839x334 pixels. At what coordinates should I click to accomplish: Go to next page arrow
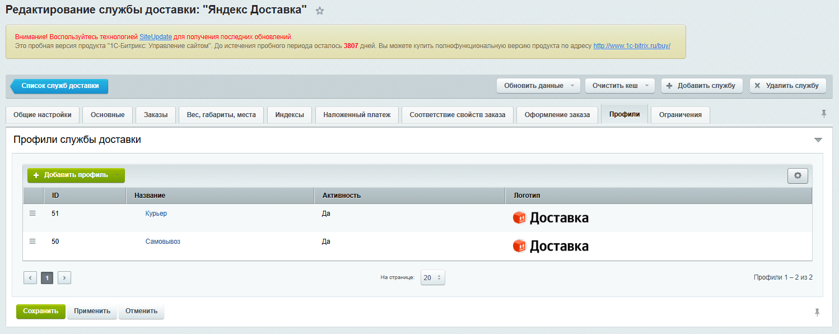tap(64, 277)
